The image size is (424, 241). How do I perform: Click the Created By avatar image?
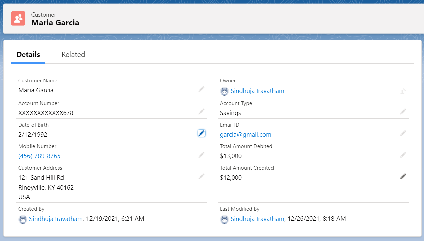(x=23, y=219)
